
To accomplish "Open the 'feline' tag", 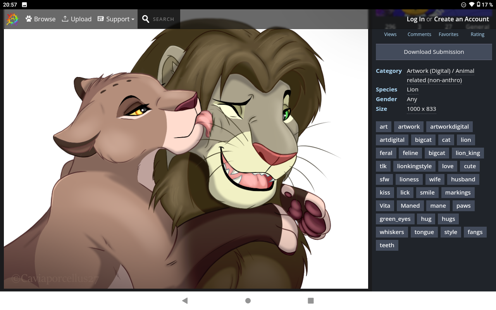I will point(410,153).
